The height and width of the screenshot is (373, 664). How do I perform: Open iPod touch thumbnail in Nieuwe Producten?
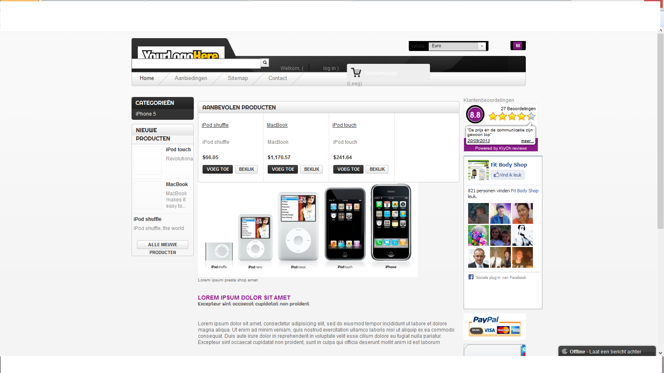(148, 160)
